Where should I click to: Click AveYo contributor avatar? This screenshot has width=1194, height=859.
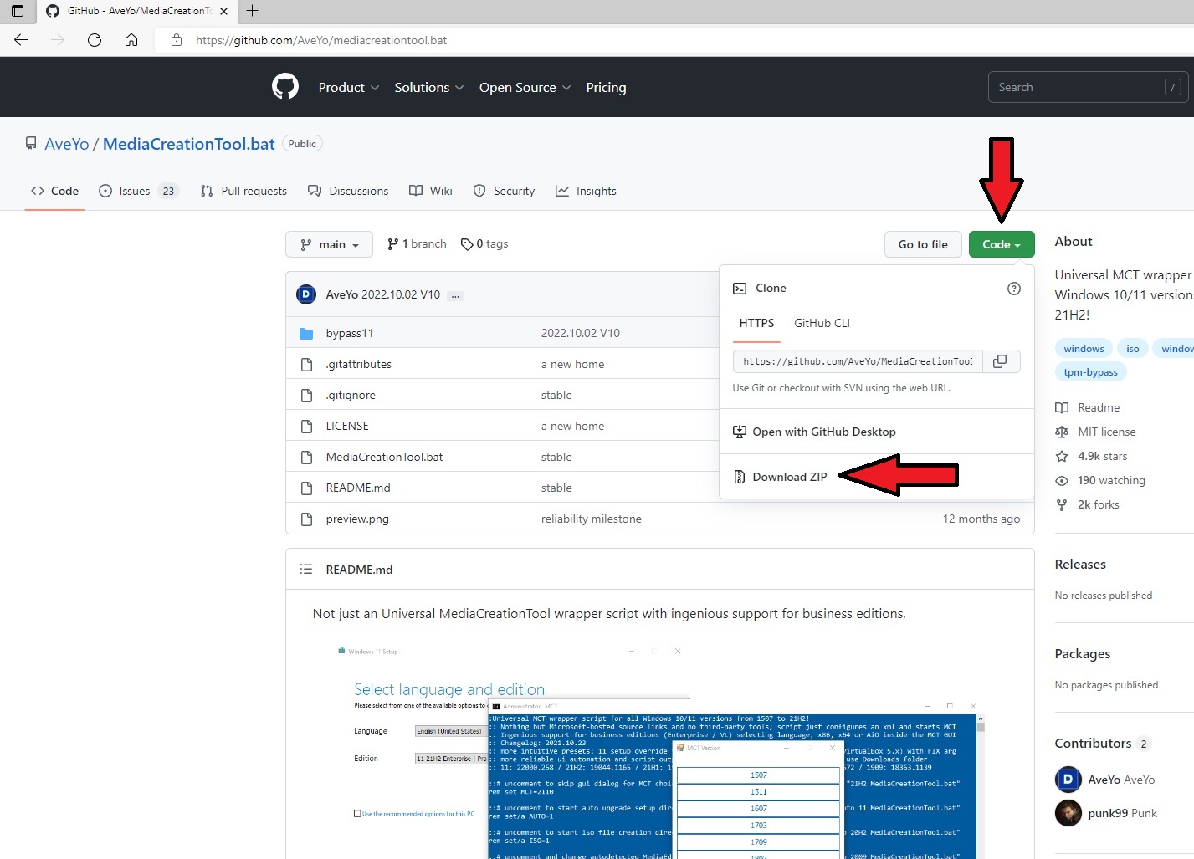[1068, 780]
